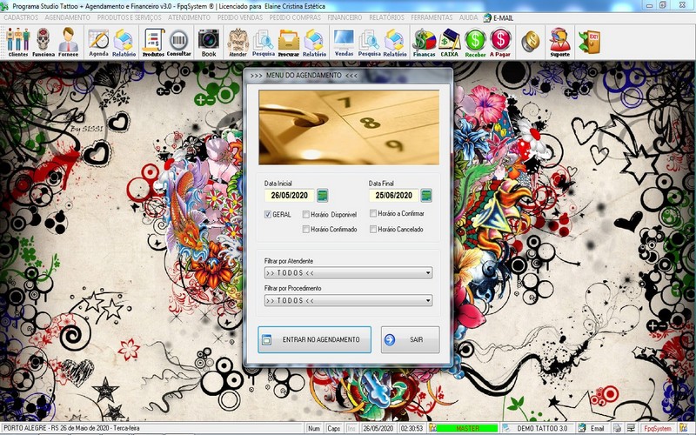The image size is (696, 435).
Task: Click the ENTRAR NO AGENDAMENTO button
Action: point(314,339)
